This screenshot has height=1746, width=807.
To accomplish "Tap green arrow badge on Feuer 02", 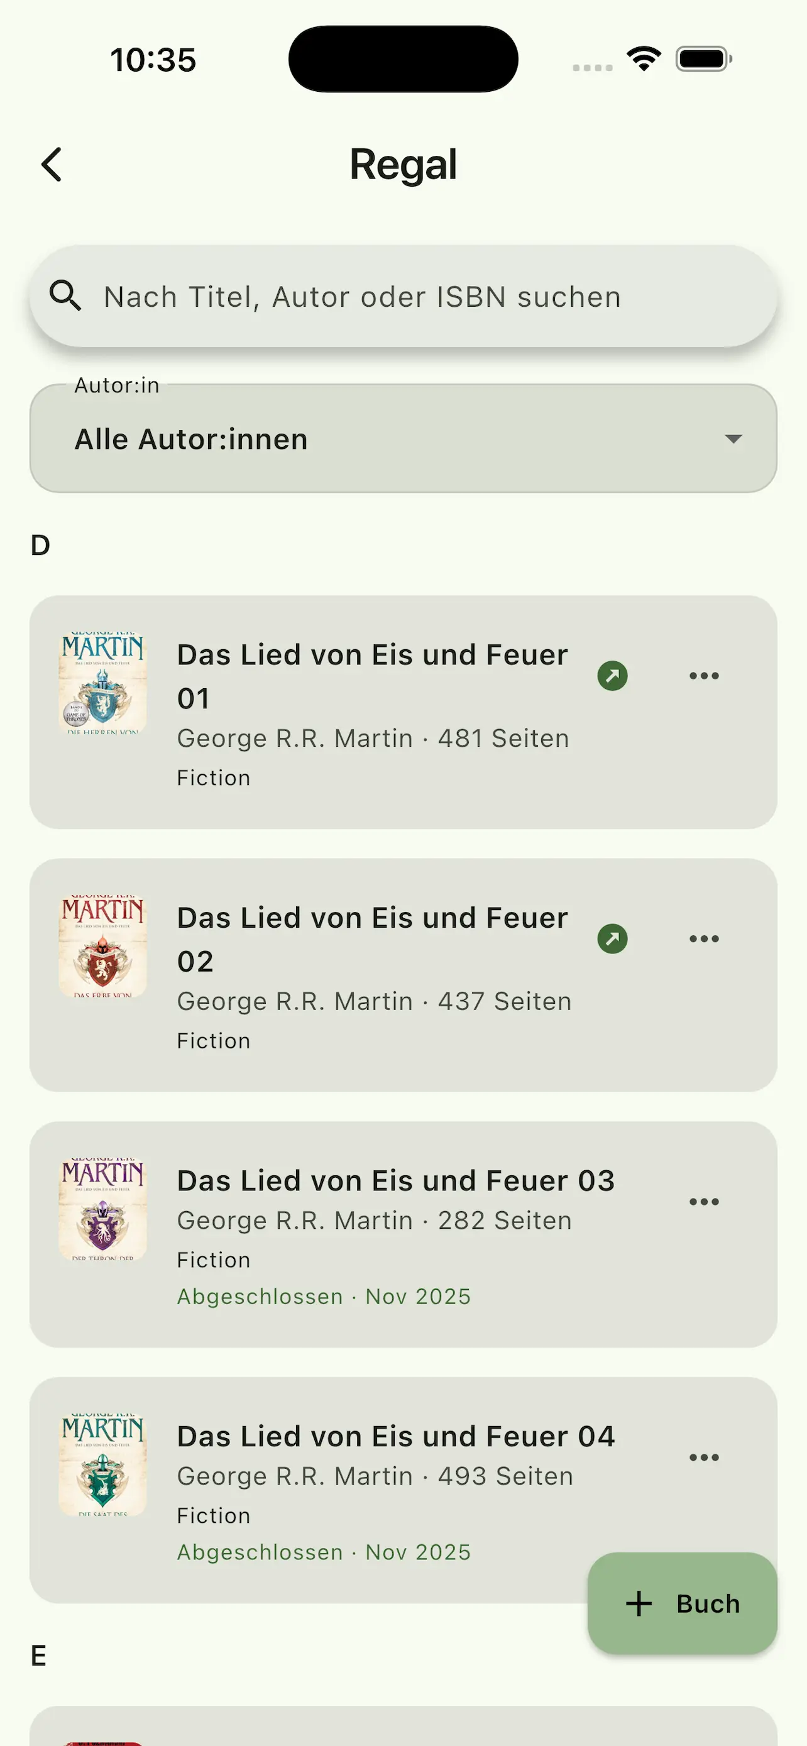I will [613, 939].
